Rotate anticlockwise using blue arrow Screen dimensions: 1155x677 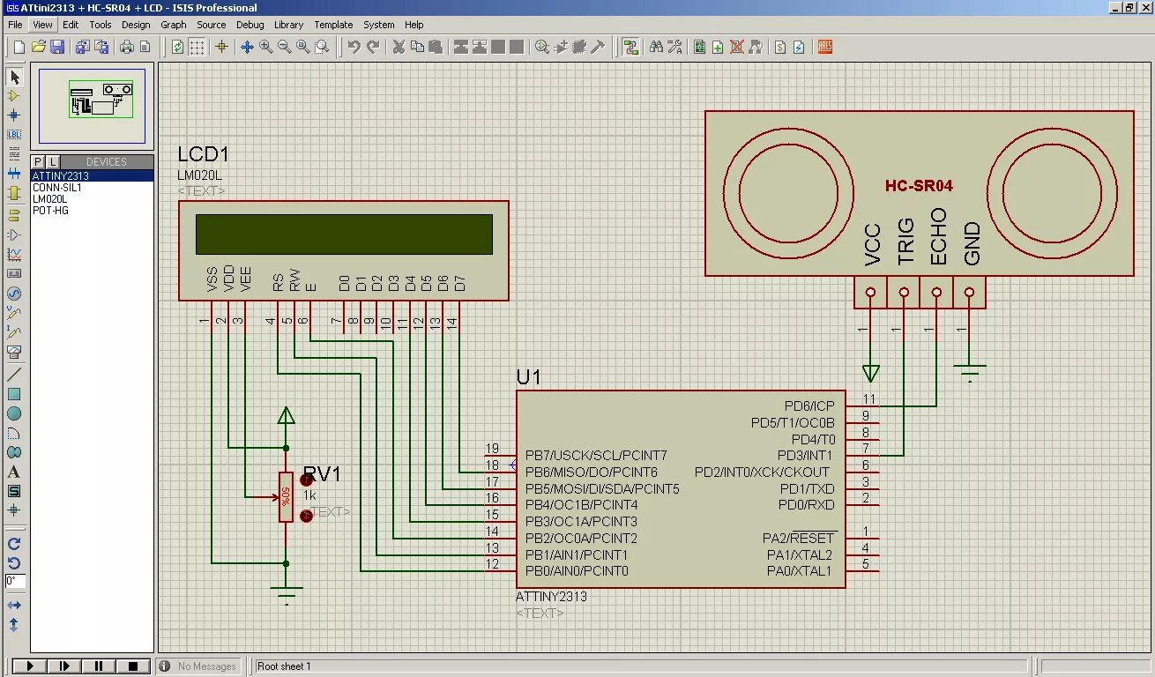(14, 562)
